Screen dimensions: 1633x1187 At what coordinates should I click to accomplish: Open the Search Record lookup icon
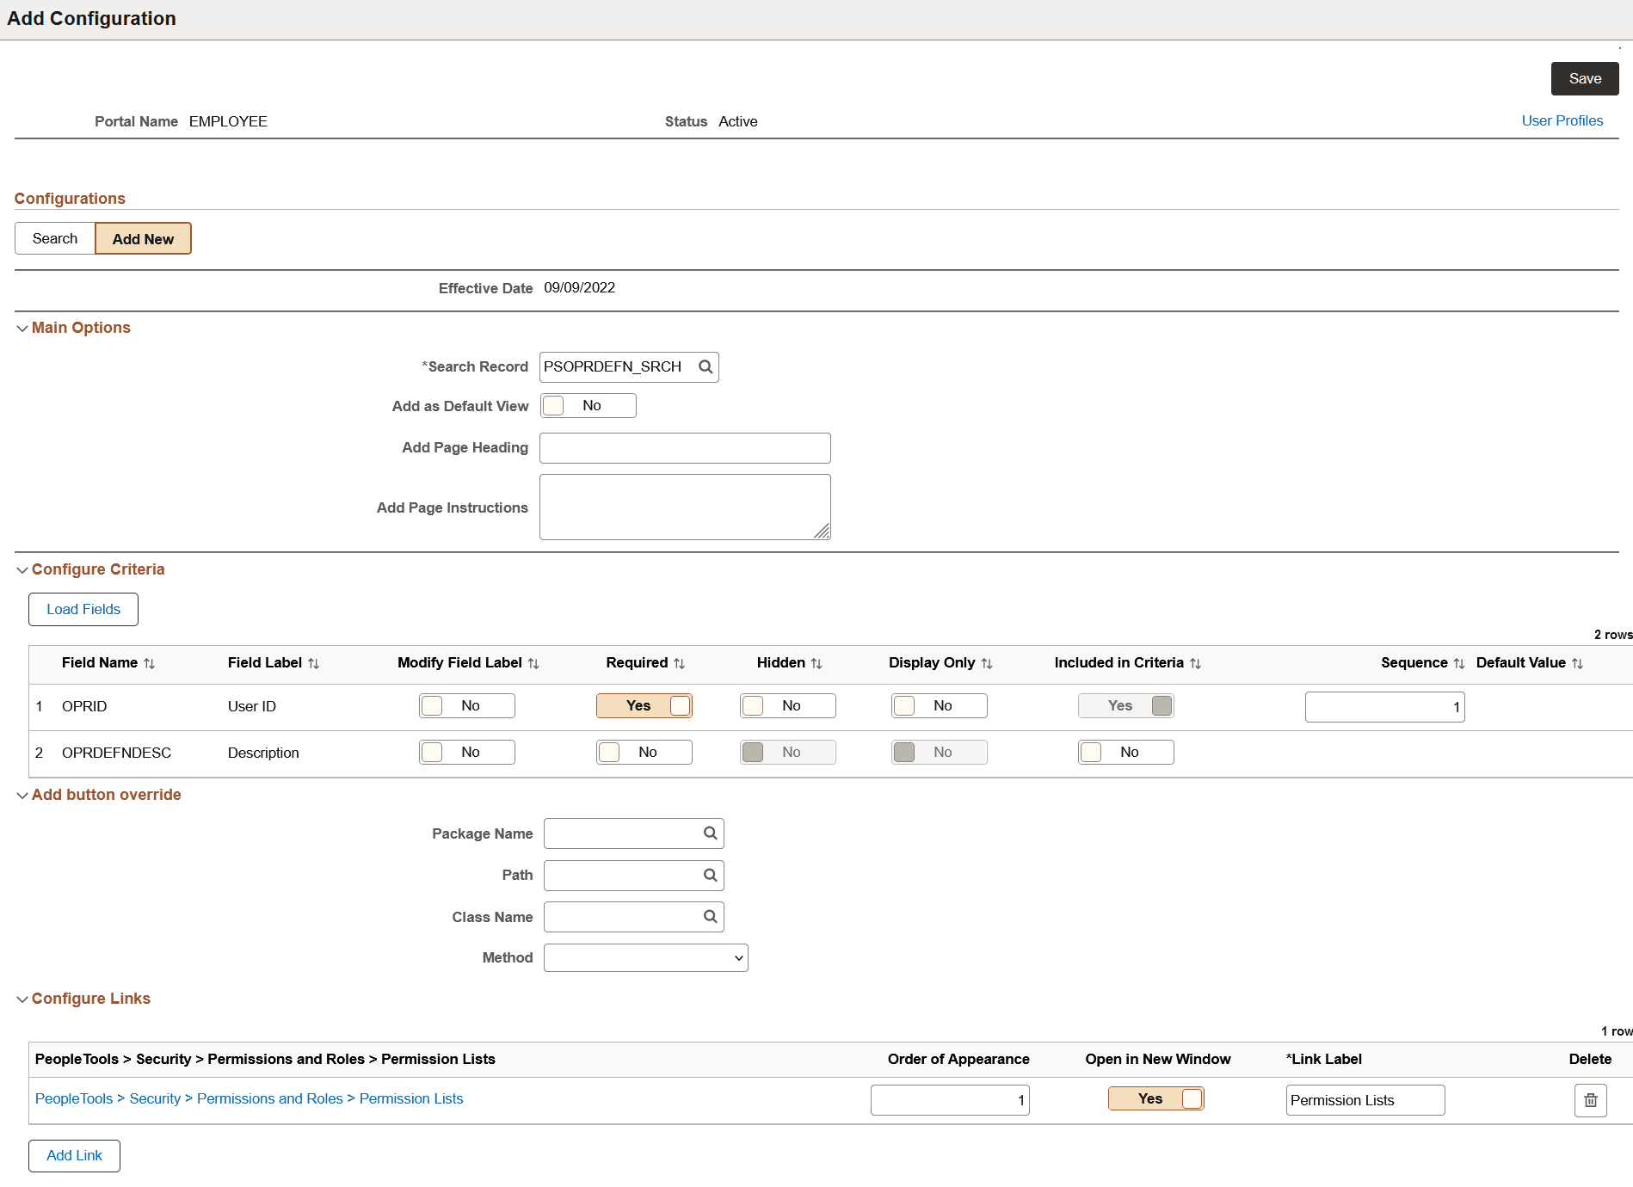coord(706,366)
